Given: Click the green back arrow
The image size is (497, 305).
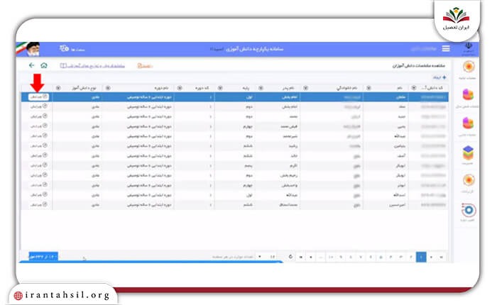Looking at the screenshot, I should point(31,65).
